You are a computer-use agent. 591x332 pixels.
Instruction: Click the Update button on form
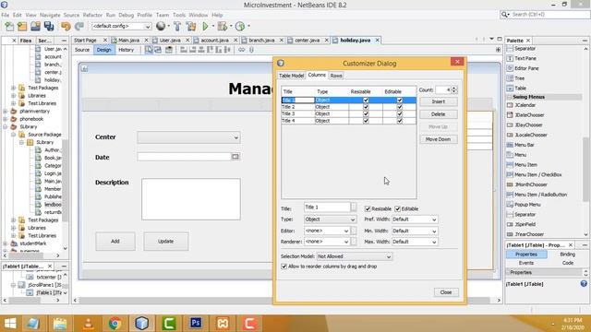pyautogui.click(x=166, y=242)
